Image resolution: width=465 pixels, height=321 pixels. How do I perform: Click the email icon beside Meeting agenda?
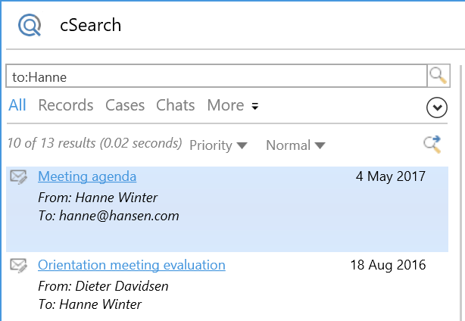pyautogui.click(x=19, y=177)
